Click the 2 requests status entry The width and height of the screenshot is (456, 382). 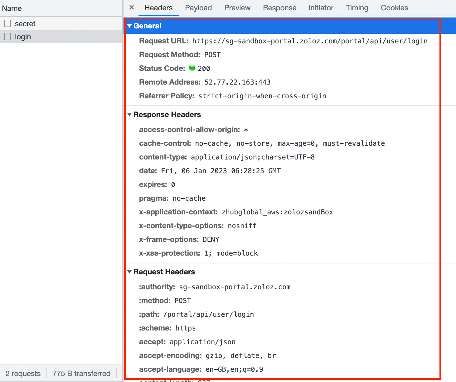tap(23, 374)
